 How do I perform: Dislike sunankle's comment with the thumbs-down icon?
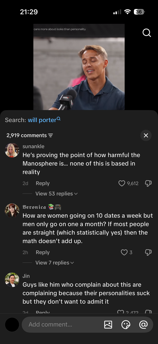pyautogui.click(x=149, y=183)
